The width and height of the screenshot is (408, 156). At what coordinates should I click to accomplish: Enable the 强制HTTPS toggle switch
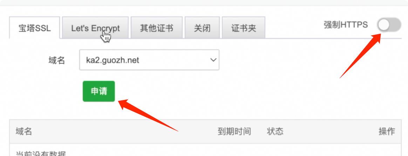click(389, 25)
